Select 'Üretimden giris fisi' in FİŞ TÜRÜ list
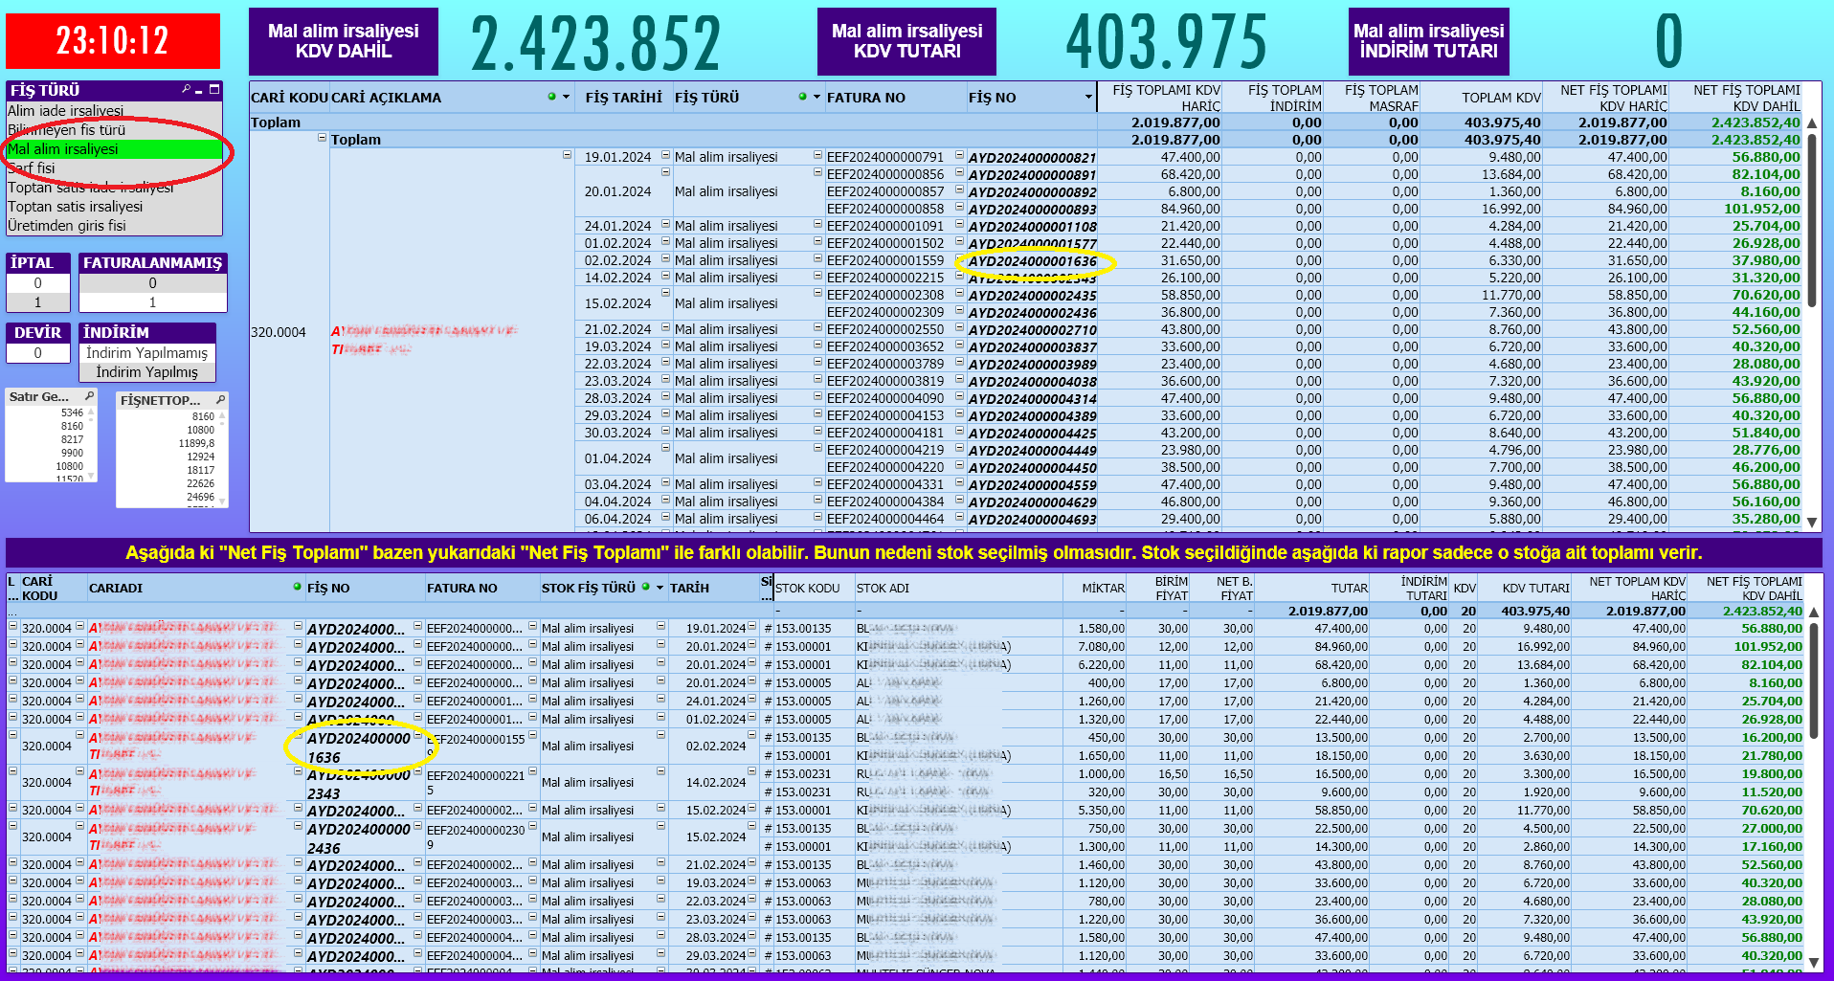 click(x=67, y=226)
